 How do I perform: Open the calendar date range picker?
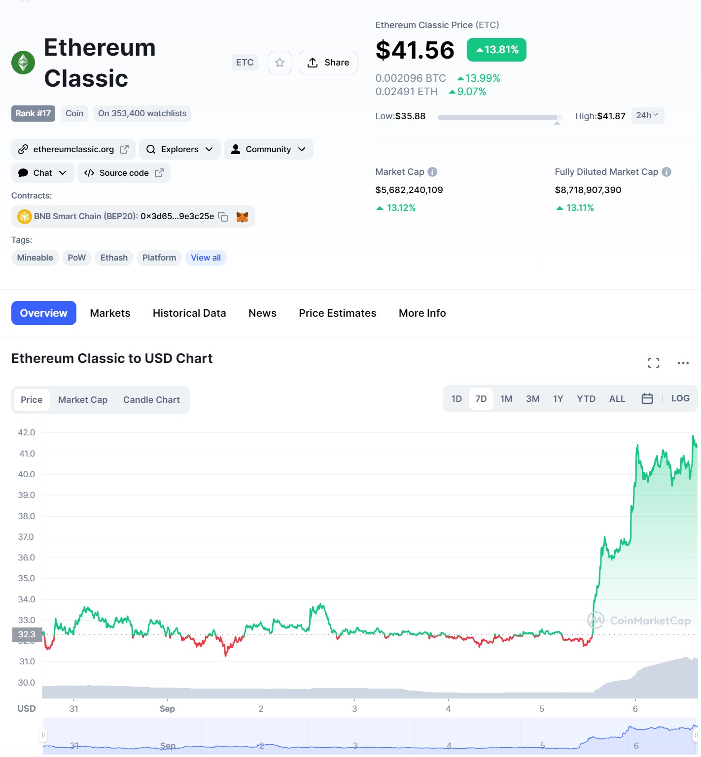click(647, 398)
